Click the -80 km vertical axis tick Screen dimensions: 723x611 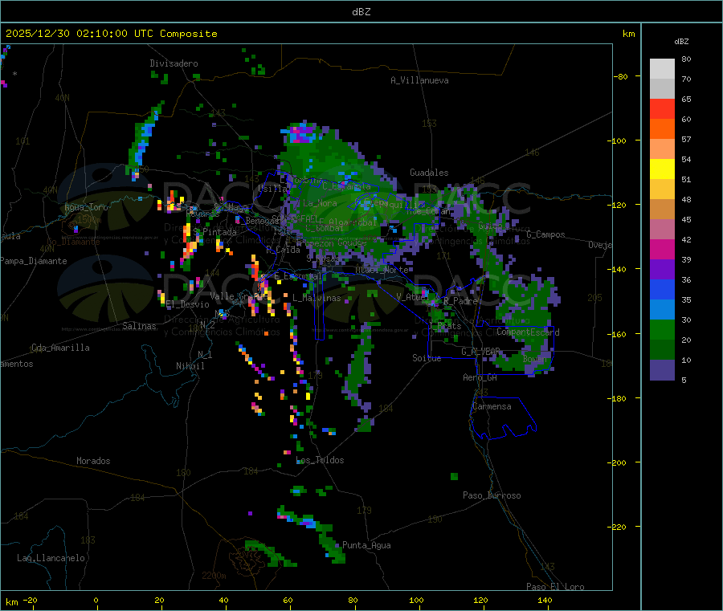tap(621, 76)
